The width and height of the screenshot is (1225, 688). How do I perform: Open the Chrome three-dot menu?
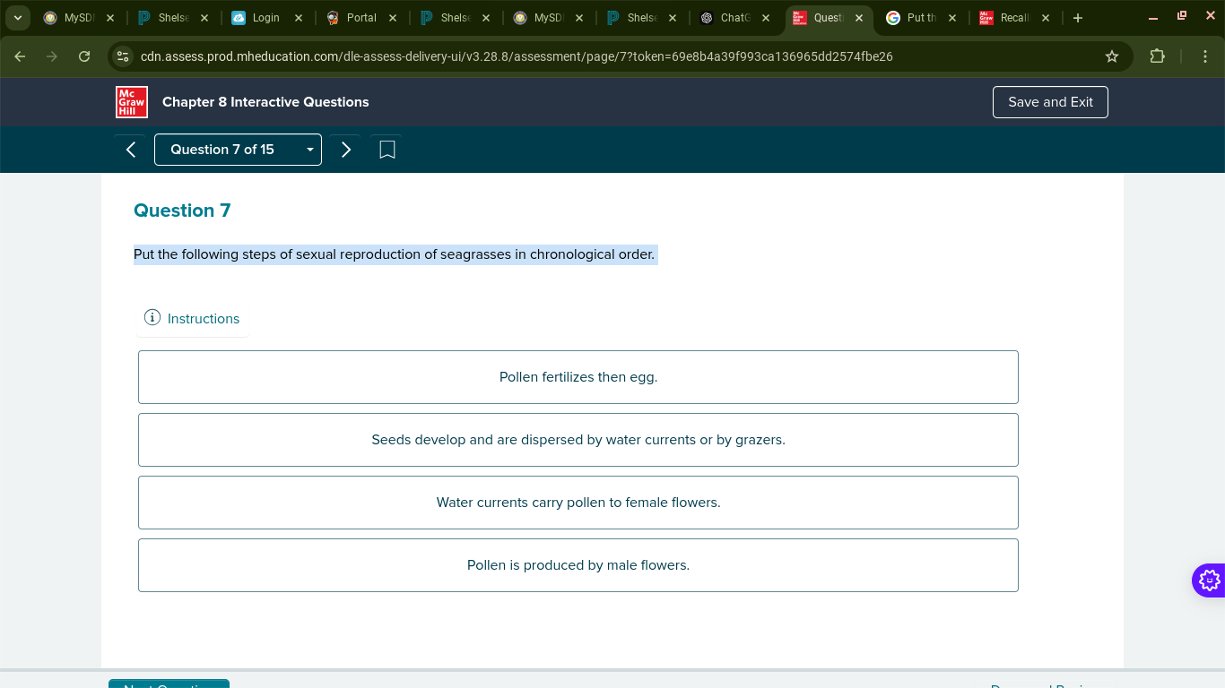coord(1205,56)
